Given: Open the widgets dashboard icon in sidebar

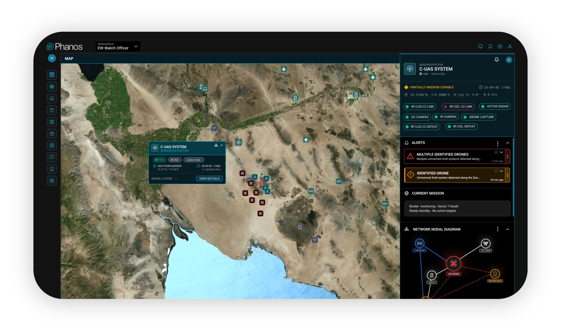Looking at the screenshot, I should (x=52, y=146).
